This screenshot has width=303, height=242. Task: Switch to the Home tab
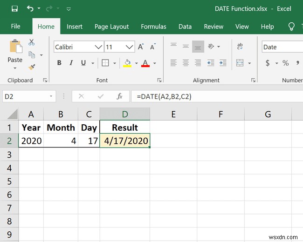pyautogui.click(x=46, y=27)
